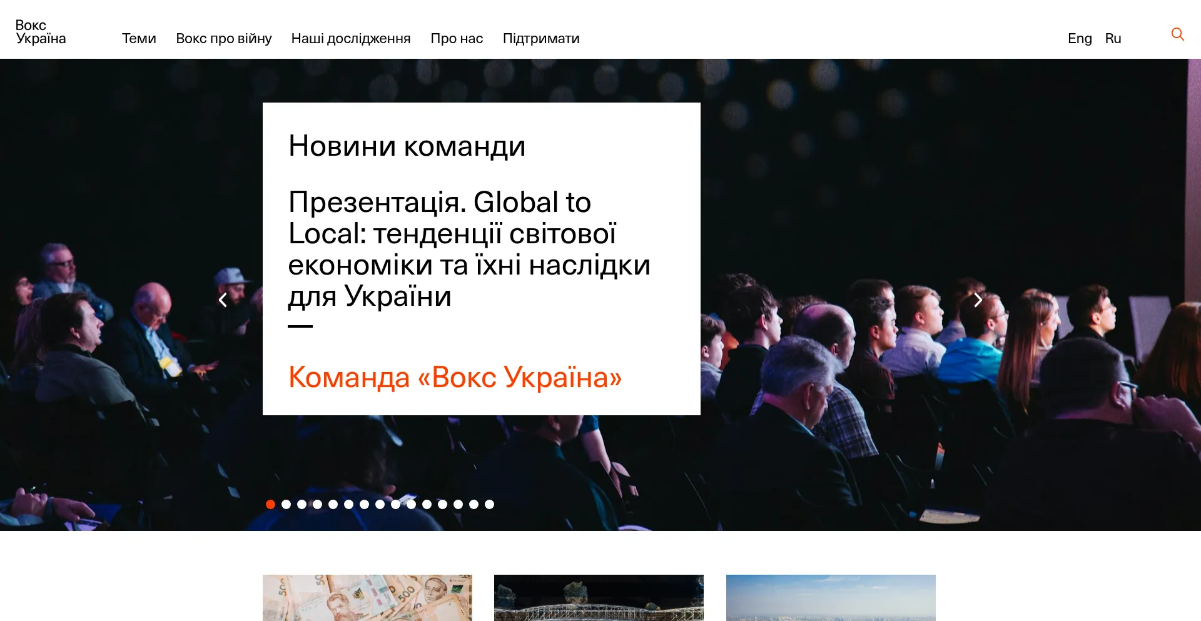Open Вокс про війну menu item
Screen dimensions: 1201x621
pos(223,39)
